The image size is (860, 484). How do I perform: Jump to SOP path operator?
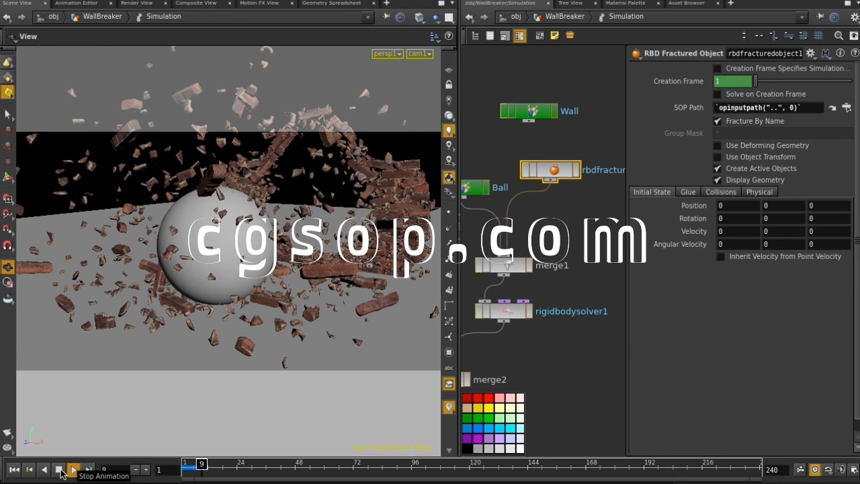[832, 108]
